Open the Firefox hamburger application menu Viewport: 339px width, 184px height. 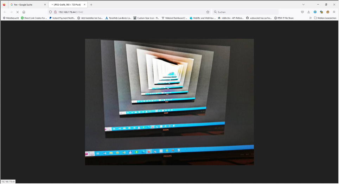coord(334,12)
